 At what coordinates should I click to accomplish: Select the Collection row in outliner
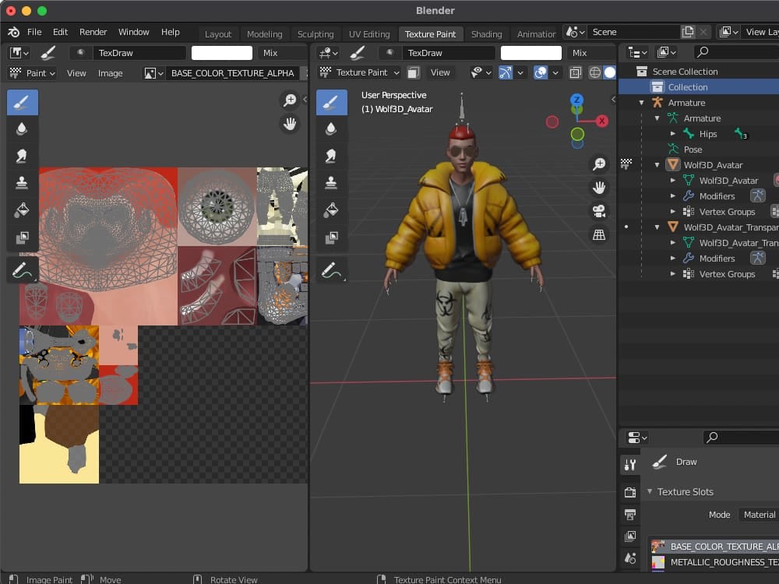click(699, 87)
